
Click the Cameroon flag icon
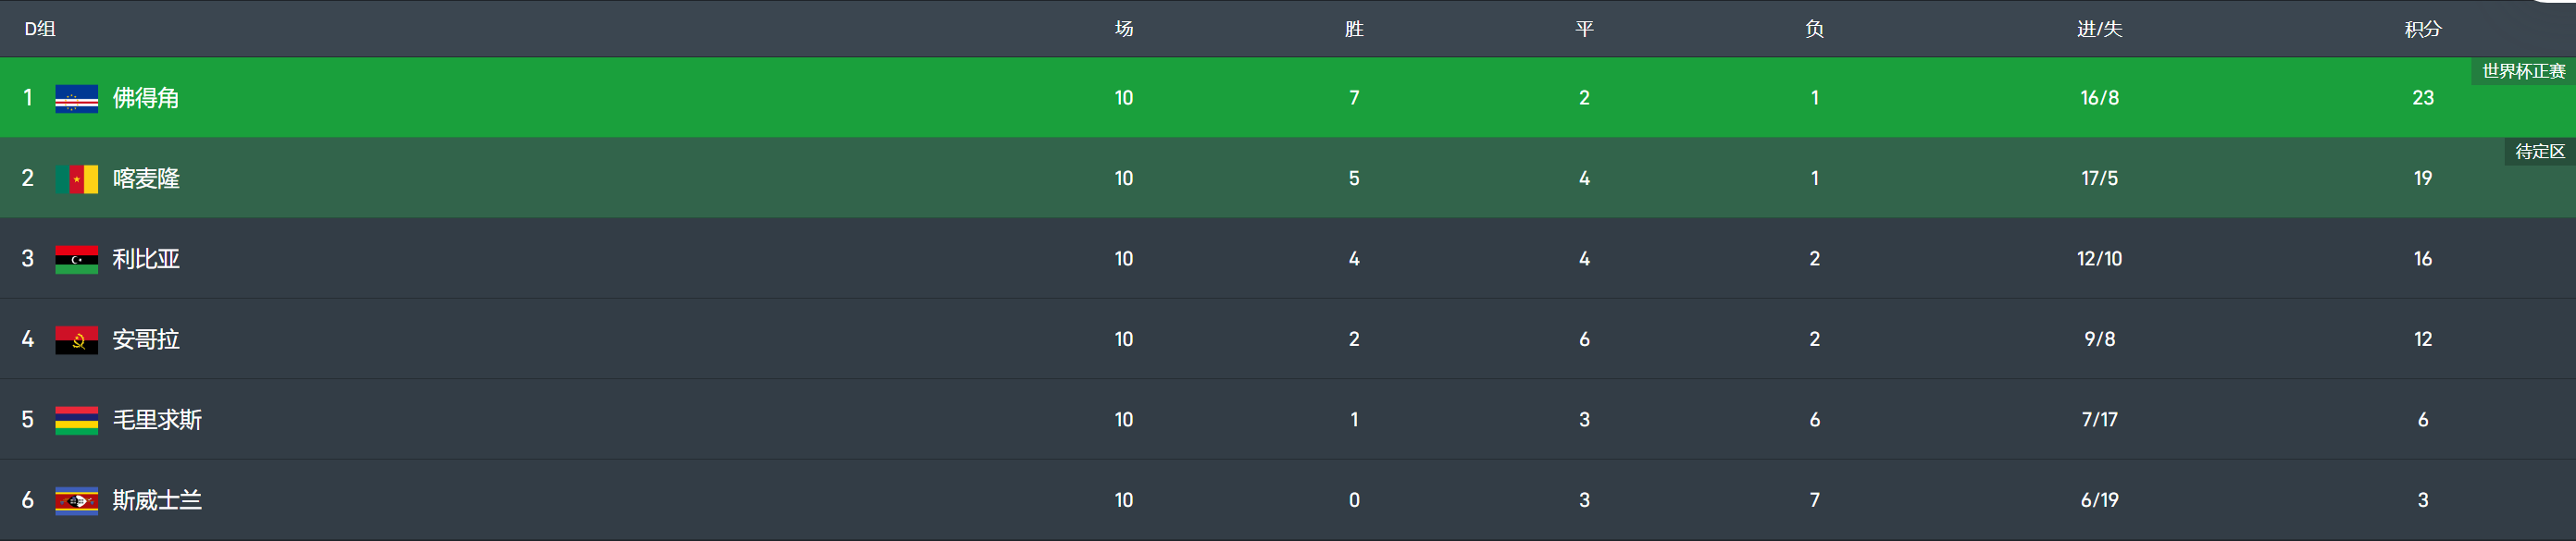pyautogui.click(x=77, y=179)
